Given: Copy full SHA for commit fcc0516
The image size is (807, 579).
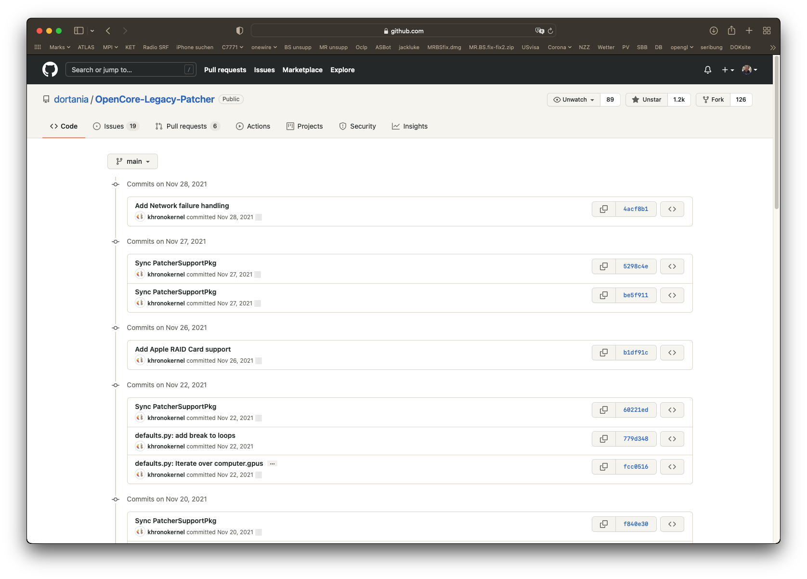Looking at the screenshot, I should pyautogui.click(x=604, y=467).
